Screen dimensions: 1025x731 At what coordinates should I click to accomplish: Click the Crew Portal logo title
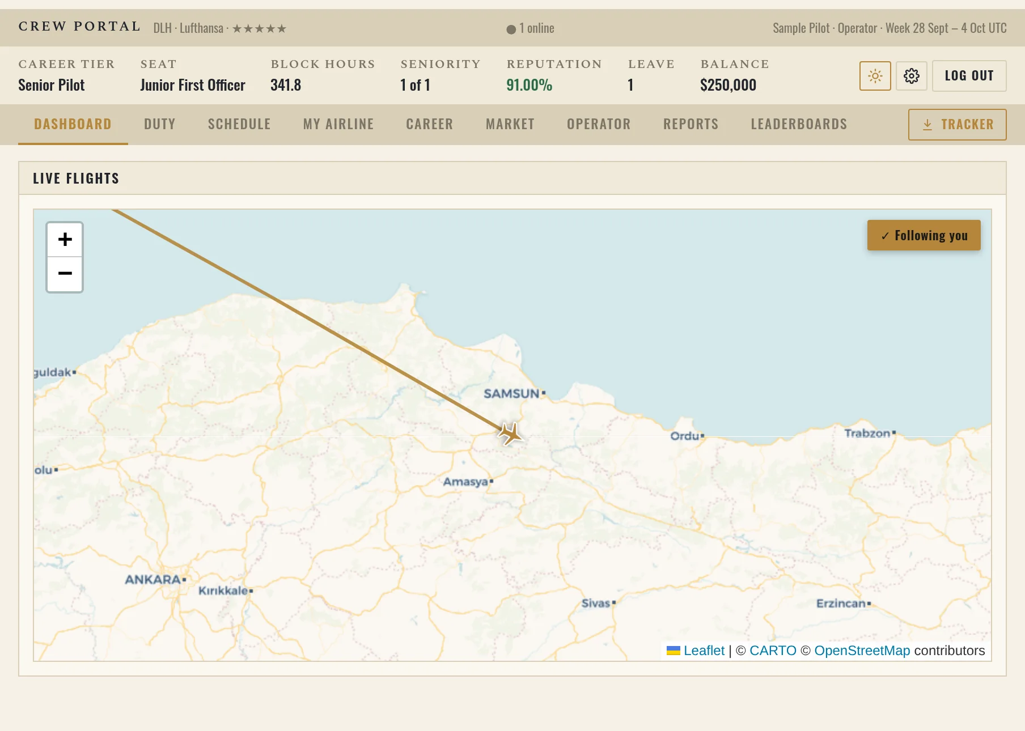pyautogui.click(x=79, y=27)
